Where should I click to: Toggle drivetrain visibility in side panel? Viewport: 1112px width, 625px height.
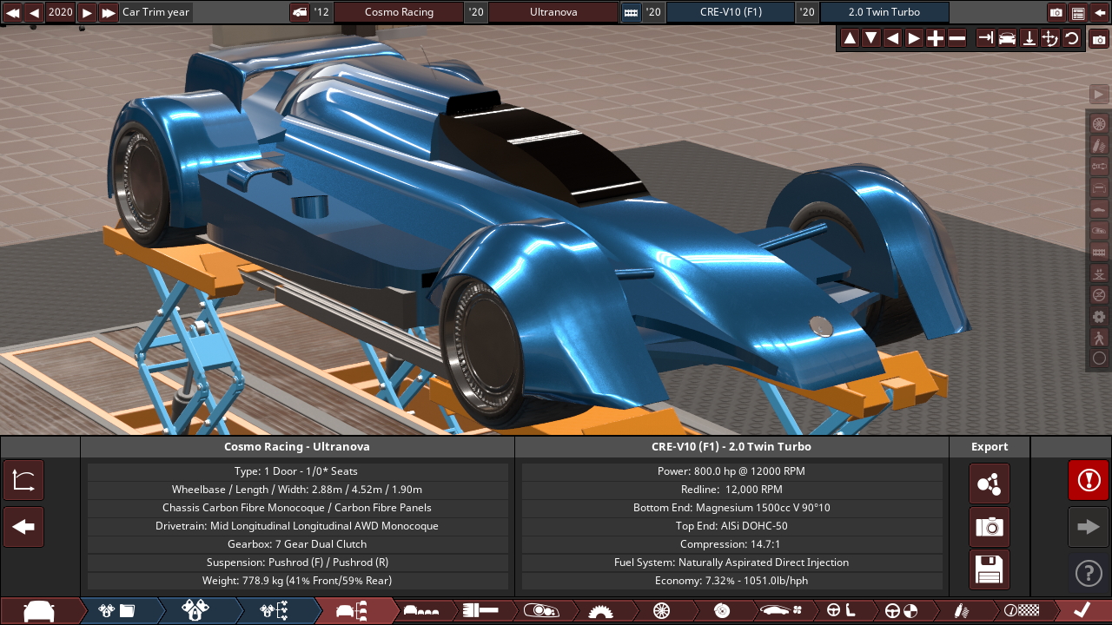coord(1099,167)
